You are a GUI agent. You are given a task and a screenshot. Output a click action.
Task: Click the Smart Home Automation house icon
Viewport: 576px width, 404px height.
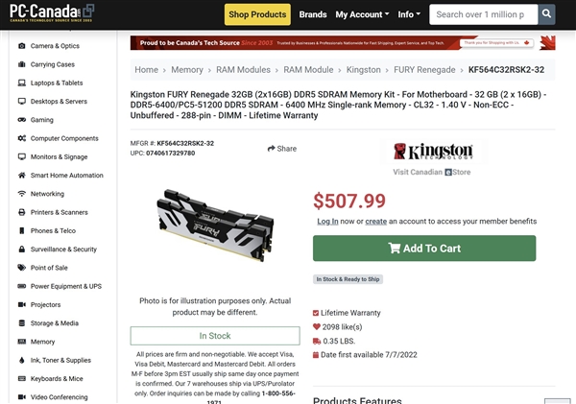click(x=22, y=176)
